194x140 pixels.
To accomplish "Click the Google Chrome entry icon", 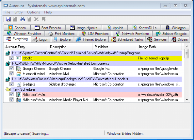I will tap(18, 68).
